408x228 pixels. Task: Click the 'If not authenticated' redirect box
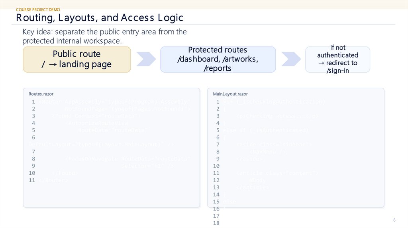coord(337,59)
